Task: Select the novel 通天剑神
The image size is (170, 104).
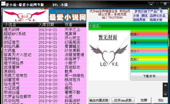Action: click(x=12, y=30)
